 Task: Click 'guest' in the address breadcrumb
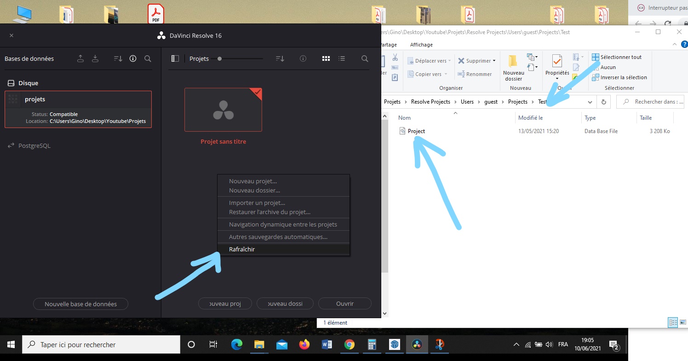[491, 102]
